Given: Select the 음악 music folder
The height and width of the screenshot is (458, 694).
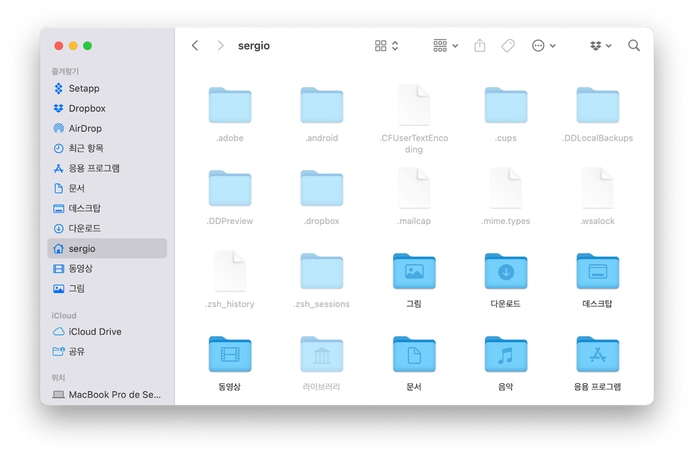Looking at the screenshot, I should [506, 354].
